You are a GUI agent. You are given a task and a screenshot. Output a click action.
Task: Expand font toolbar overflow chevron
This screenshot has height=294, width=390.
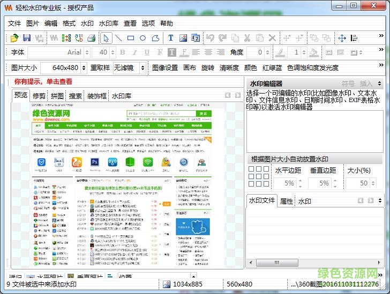click(x=381, y=50)
